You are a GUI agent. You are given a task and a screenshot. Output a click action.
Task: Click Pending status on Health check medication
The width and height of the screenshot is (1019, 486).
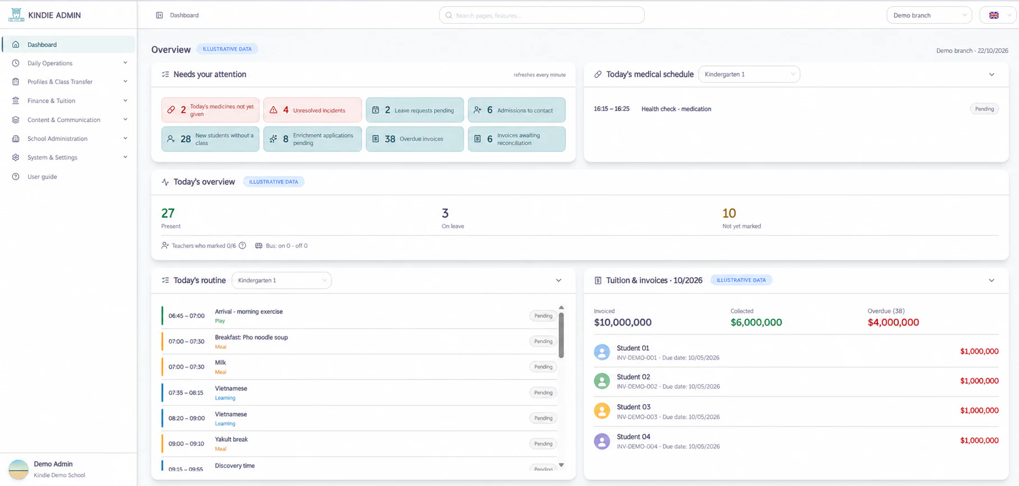click(x=984, y=109)
